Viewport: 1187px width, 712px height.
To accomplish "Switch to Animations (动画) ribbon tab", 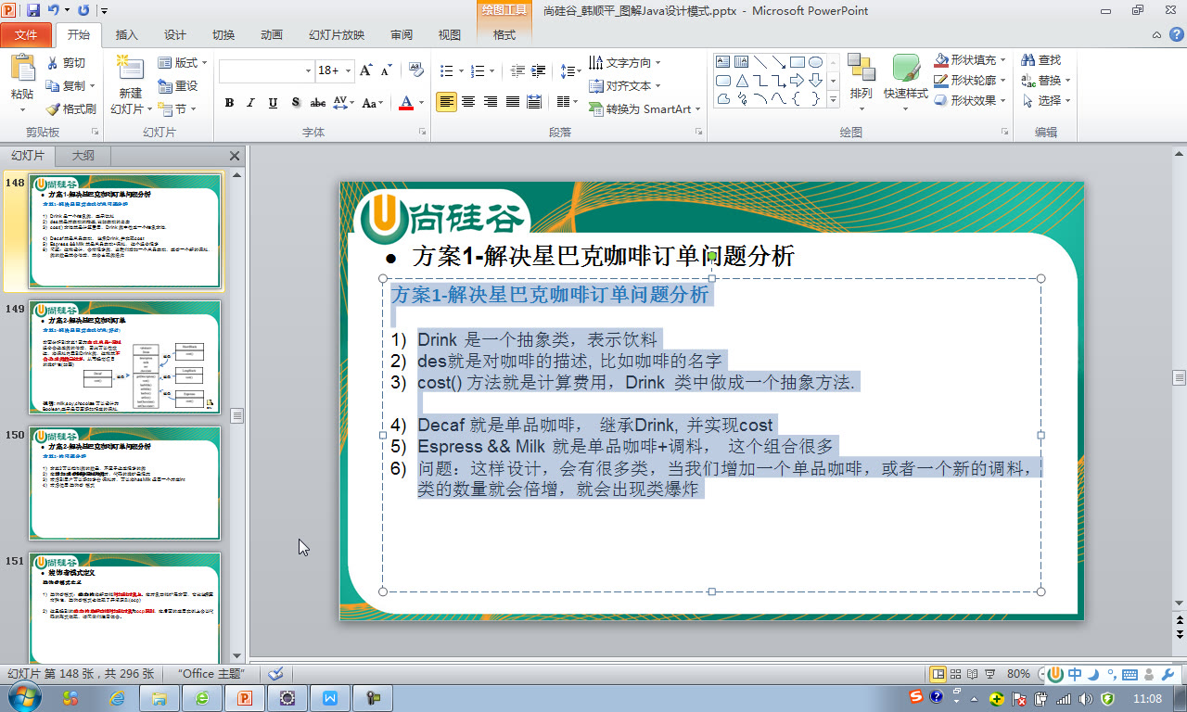I will click(272, 35).
